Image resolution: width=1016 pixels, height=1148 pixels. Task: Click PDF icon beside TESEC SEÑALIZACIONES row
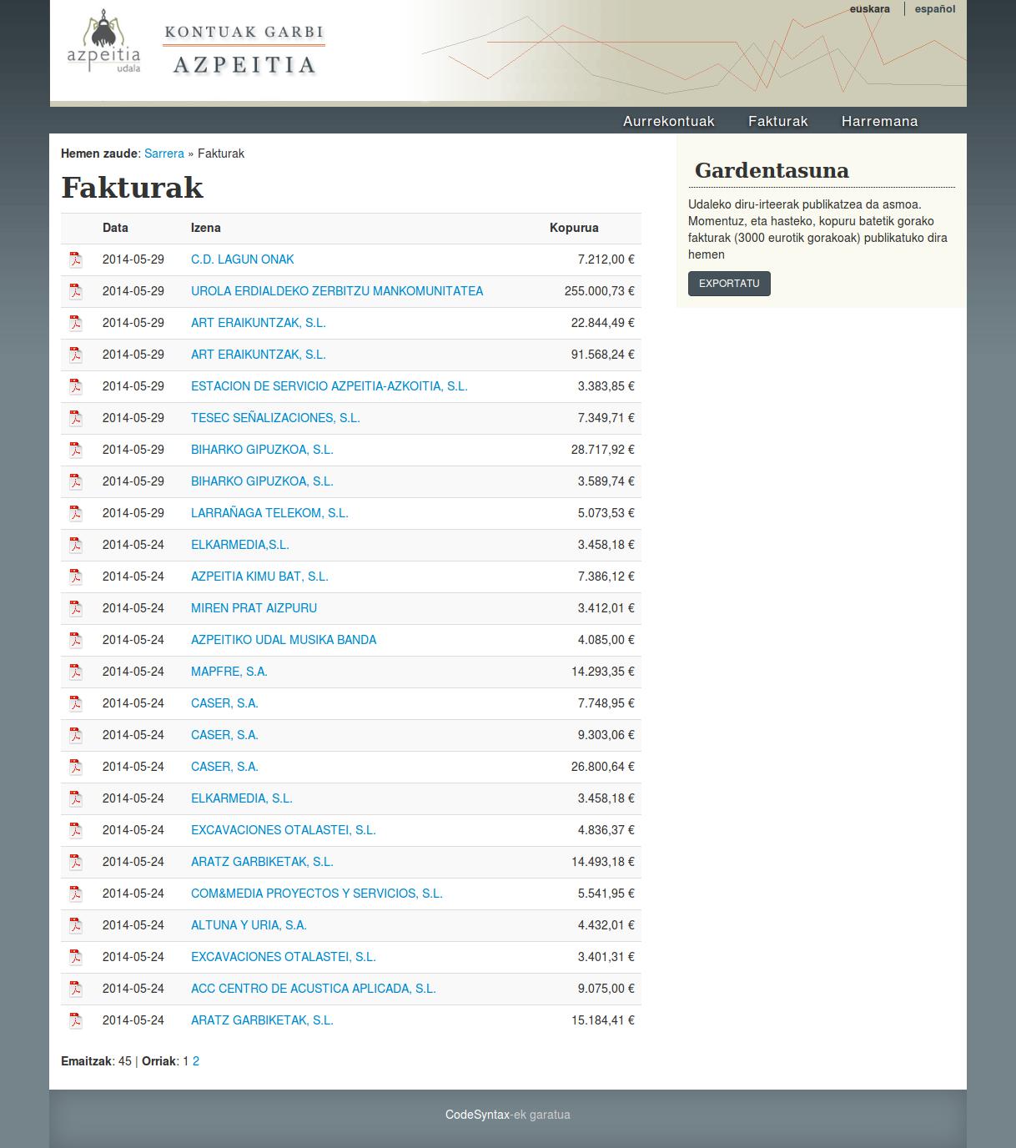(x=75, y=418)
